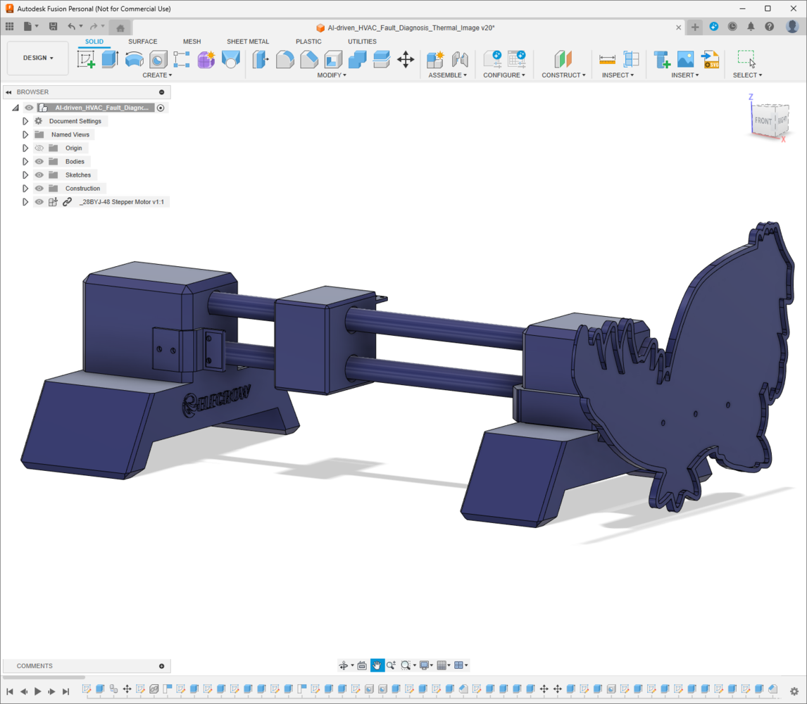The image size is (807, 704).
Task: Open the CONSTRUCT menu
Action: tap(563, 75)
